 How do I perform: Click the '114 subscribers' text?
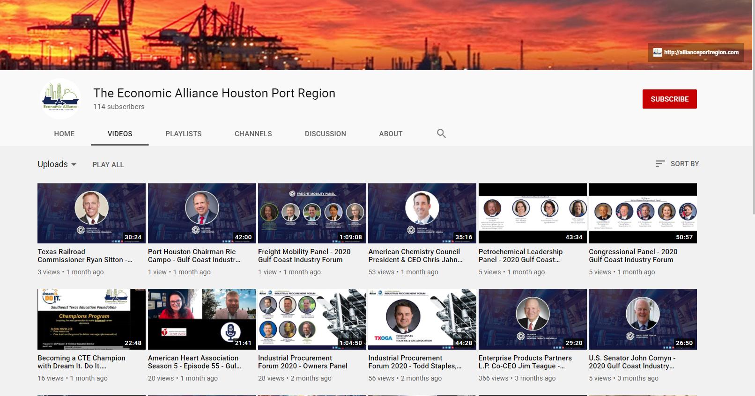[119, 107]
